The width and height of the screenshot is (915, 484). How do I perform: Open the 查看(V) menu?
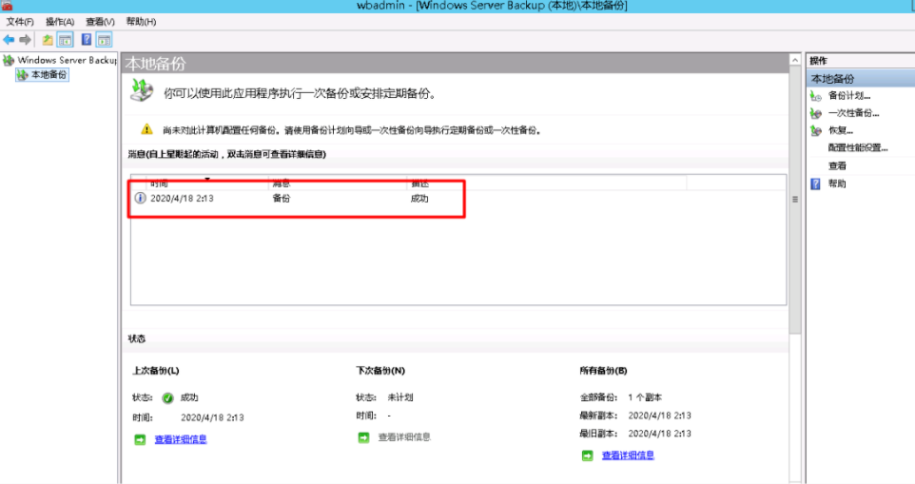pos(100,21)
